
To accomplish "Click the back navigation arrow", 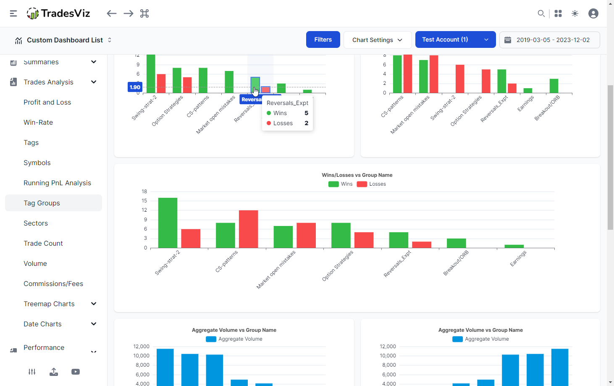I will coord(111,13).
